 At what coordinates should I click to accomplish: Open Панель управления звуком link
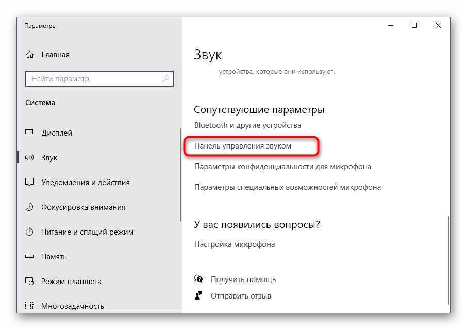click(243, 146)
